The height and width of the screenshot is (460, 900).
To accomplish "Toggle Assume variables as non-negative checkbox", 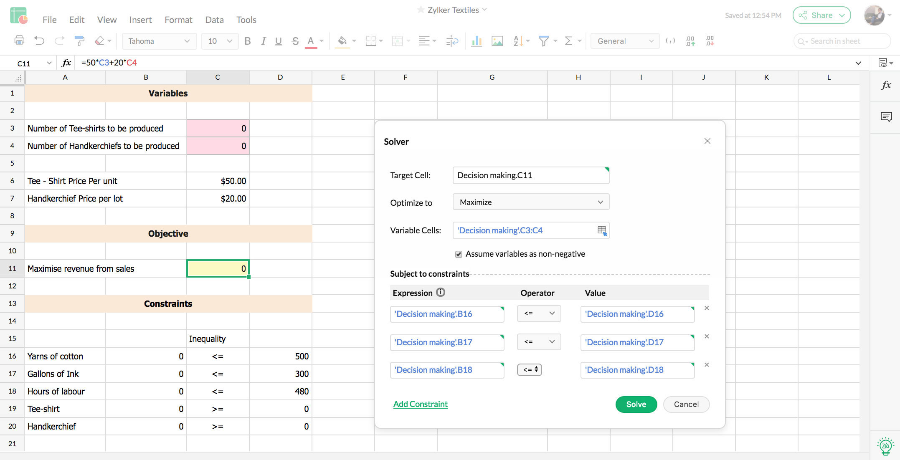I will (x=459, y=254).
